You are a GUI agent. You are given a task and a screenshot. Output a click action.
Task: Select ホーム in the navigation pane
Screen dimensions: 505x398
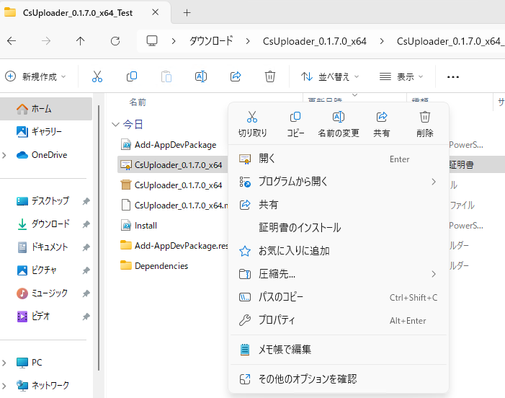click(x=46, y=109)
